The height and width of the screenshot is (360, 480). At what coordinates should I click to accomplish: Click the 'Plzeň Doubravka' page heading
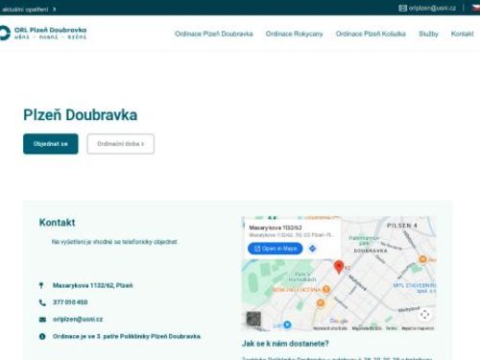[81, 115]
